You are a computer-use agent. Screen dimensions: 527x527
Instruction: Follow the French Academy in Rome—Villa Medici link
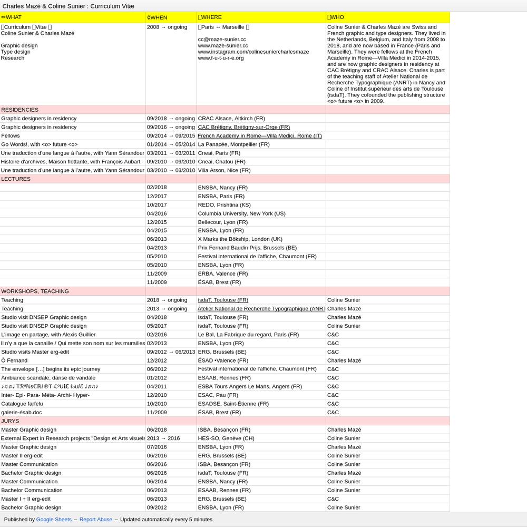tap(259, 136)
